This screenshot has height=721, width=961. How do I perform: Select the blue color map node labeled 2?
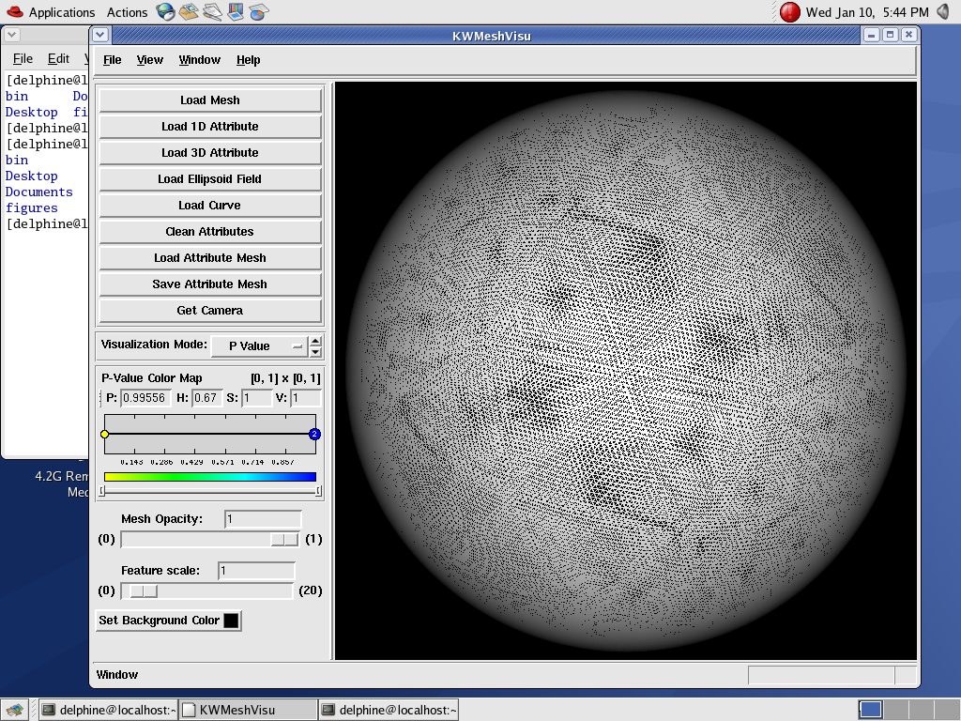tap(314, 434)
